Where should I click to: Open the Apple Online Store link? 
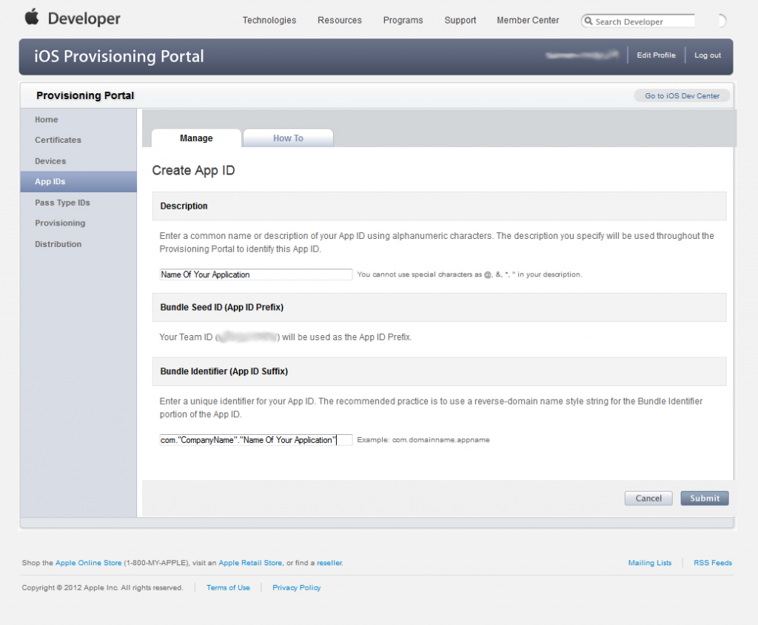89,563
